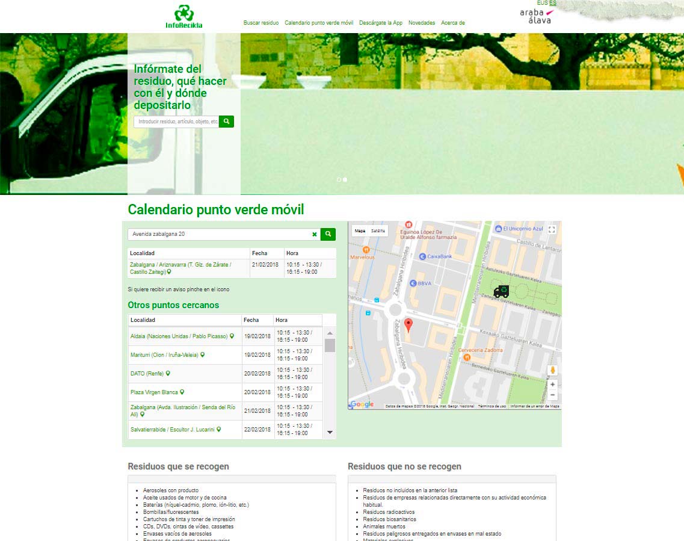Open Salvatierrabide / Escultor J. Lucarini link
The image size is (684, 541).
pos(172,430)
